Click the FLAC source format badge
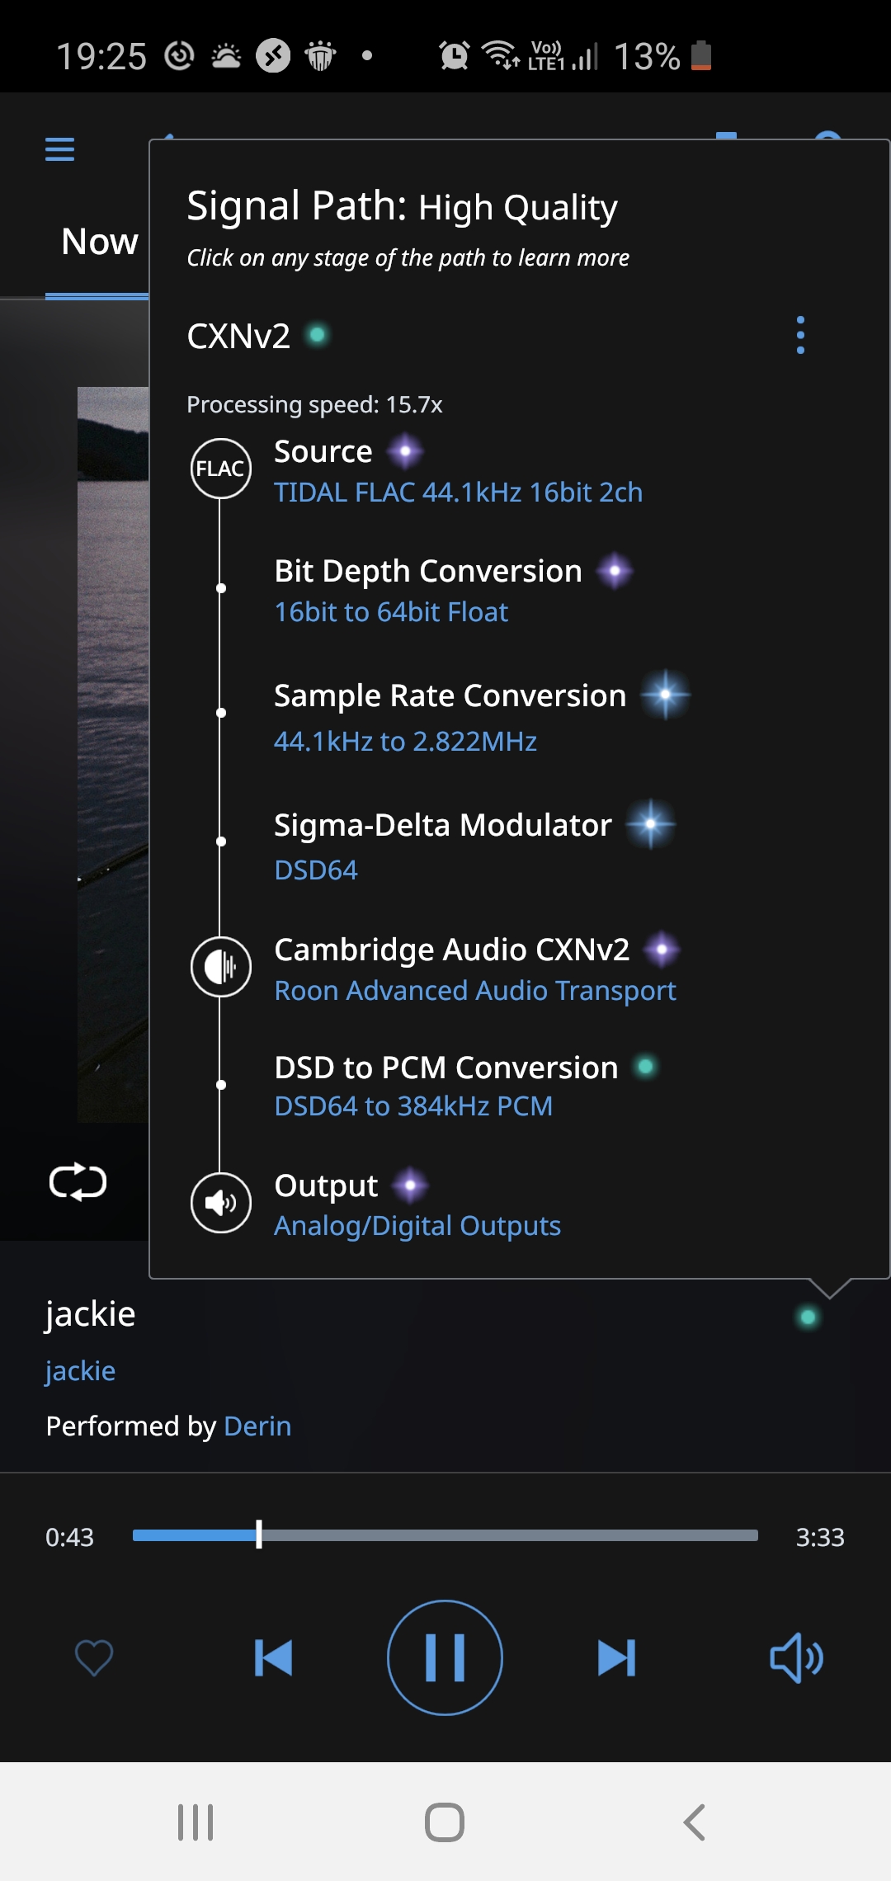891x1881 pixels. pyautogui.click(x=221, y=468)
